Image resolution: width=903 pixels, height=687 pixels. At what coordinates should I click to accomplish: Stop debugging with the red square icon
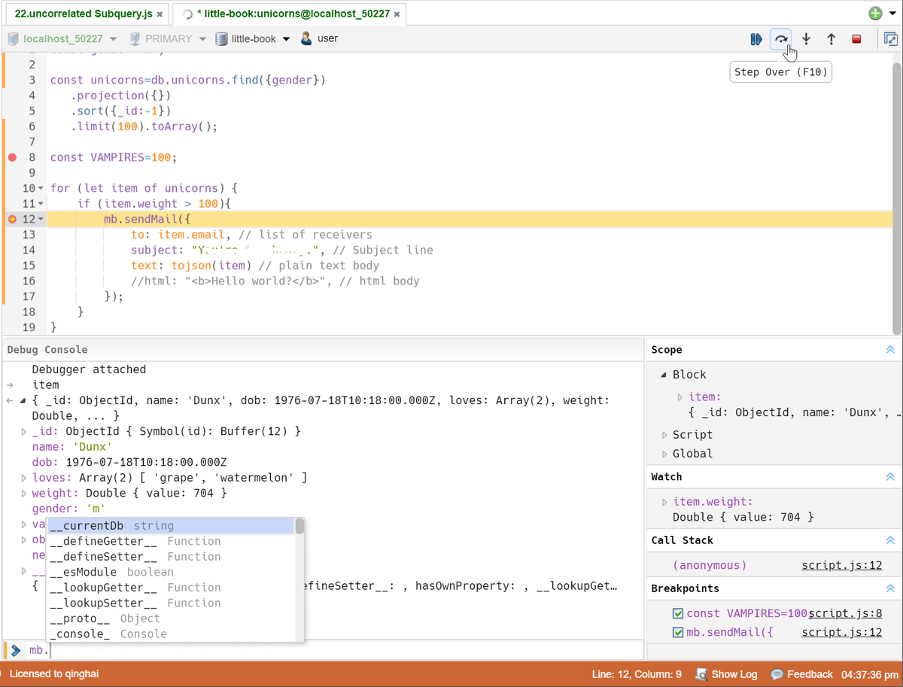coord(857,39)
